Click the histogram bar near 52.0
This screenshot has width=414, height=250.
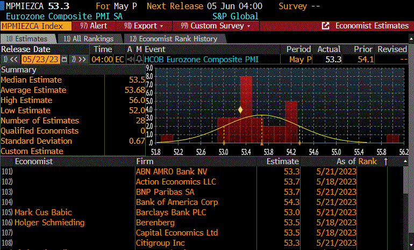tap(167, 138)
